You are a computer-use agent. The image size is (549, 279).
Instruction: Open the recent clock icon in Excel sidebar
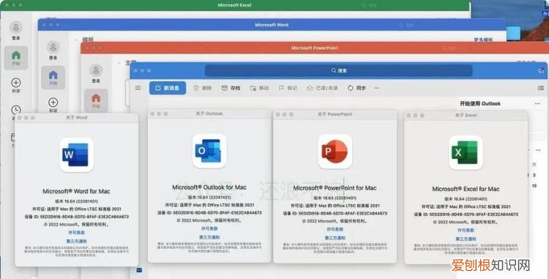pyautogui.click(x=16, y=110)
